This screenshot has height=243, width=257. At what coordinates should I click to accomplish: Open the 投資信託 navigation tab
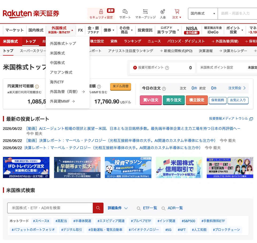click(x=145, y=30)
